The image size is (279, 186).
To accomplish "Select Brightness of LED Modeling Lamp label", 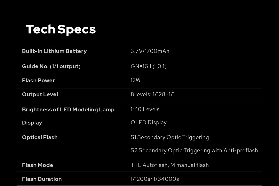I will pyautogui.click(x=68, y=110).
